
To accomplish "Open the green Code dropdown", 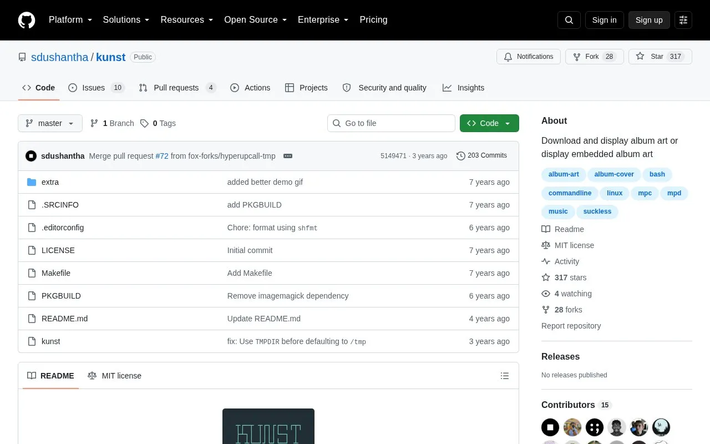I will click(x=489, y=123).
